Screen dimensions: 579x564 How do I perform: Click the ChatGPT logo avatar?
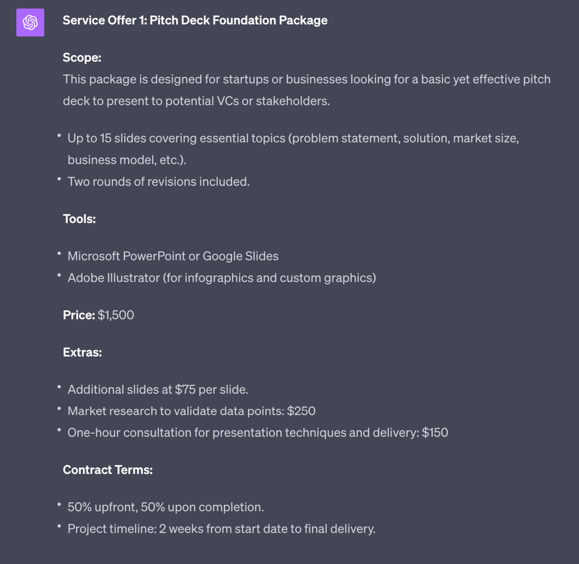(30, 22)
